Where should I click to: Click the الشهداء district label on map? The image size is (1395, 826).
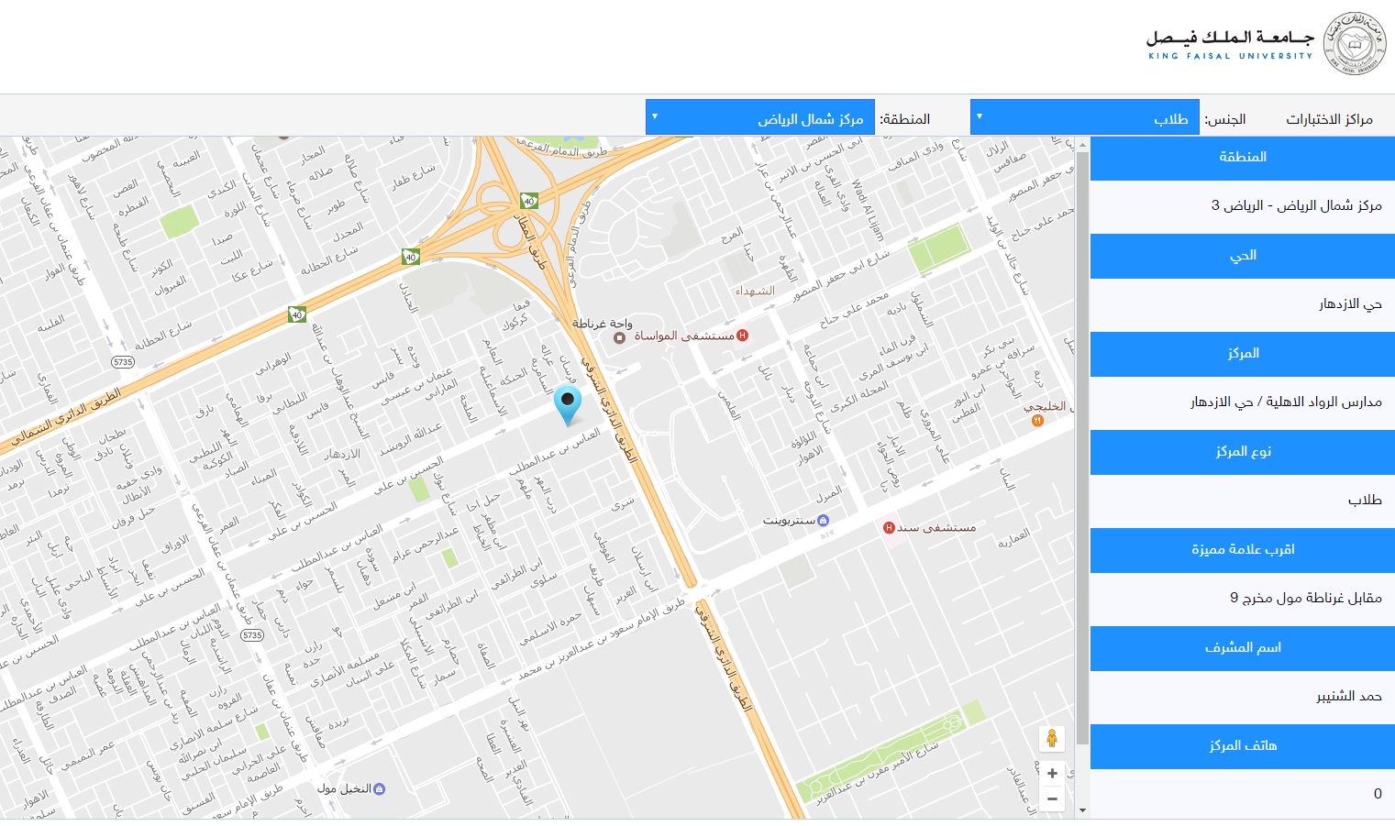[x=755, y=291]
